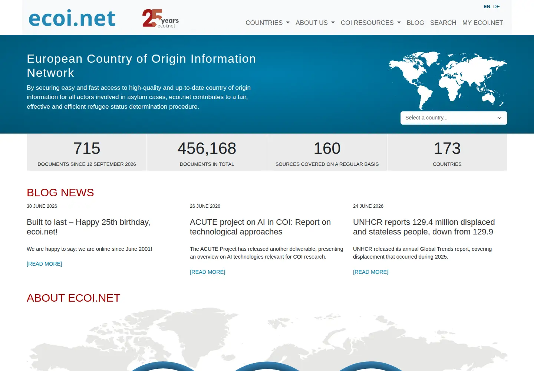Switch language to EN

pos(487,7)
